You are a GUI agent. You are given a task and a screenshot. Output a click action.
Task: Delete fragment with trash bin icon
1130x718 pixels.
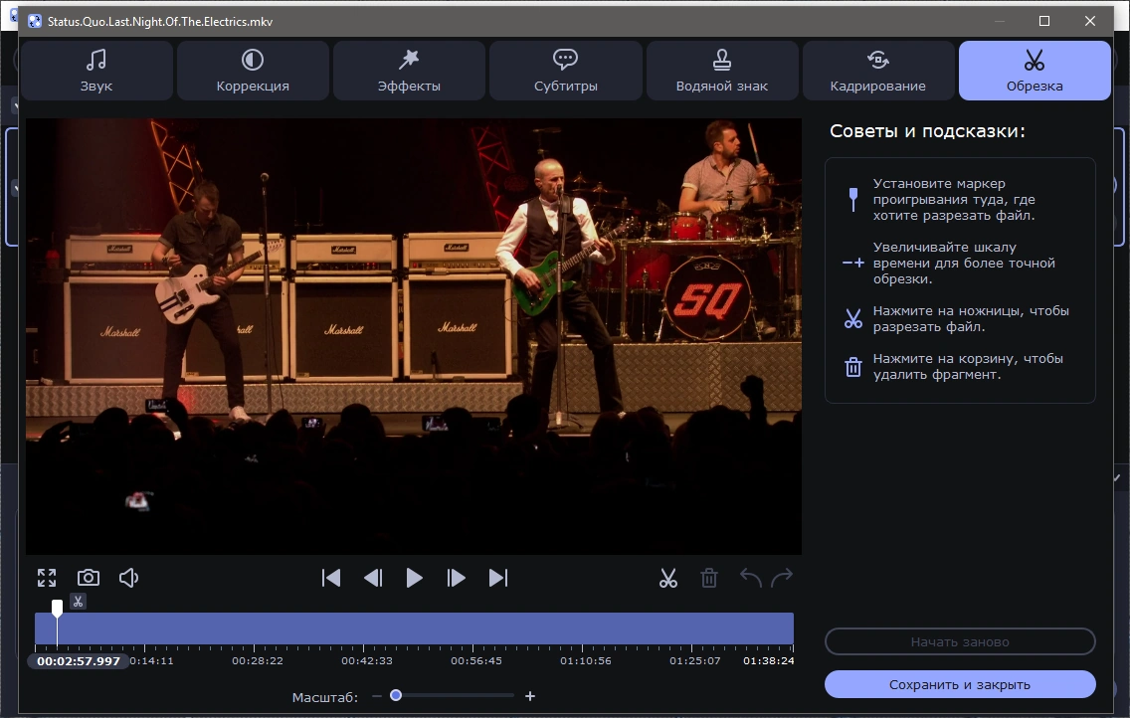click(709, 578)
